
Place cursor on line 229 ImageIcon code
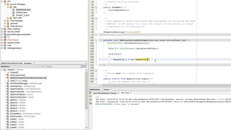(131, 60)
